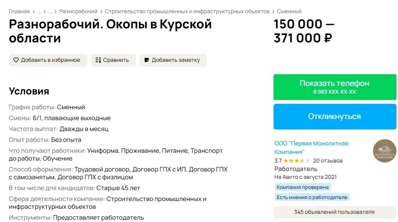
Task: Click the note icon in Добавить заметку
Action: click(147, 60)
